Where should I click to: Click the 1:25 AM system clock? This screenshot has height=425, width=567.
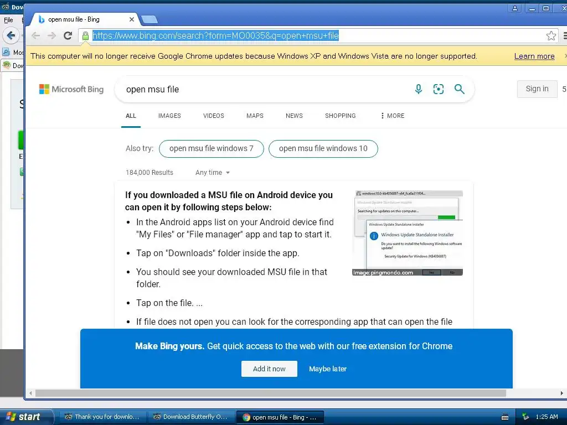[x=547, y=417]
